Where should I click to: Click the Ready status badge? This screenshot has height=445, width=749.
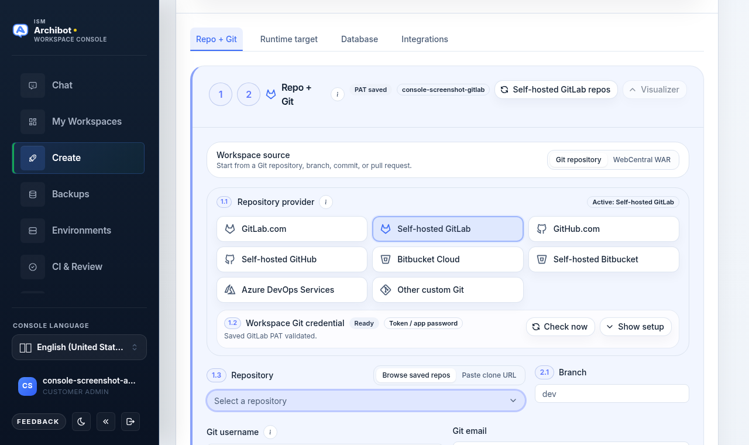[364, 323]
